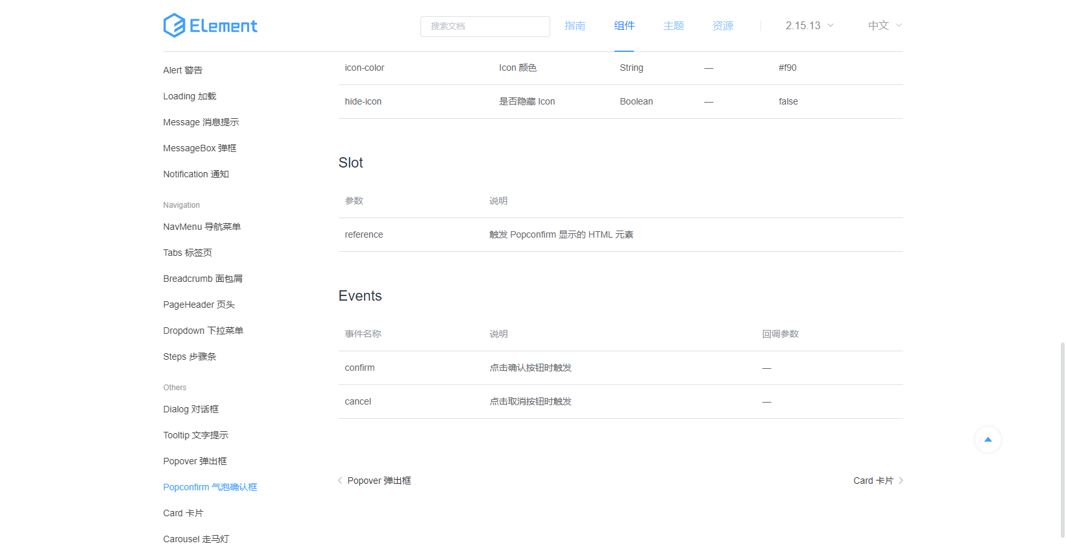Viewport: 1066px width, 550px height.
Task: Switch to the 组件 nav tab
Action: tap(624, 26)
